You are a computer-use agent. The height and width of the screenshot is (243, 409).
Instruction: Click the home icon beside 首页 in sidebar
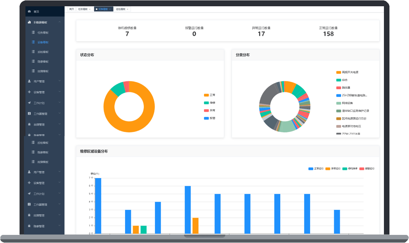pyautogui.click(x=30, y=11)
